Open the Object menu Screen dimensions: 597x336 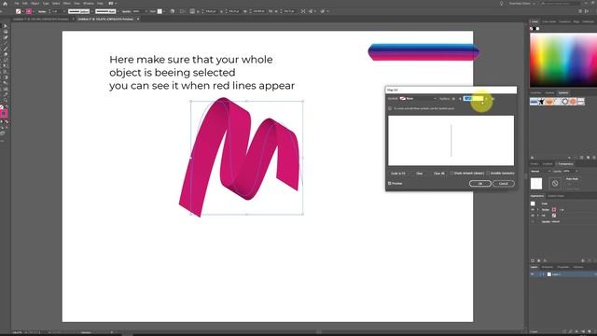[35, 4]
